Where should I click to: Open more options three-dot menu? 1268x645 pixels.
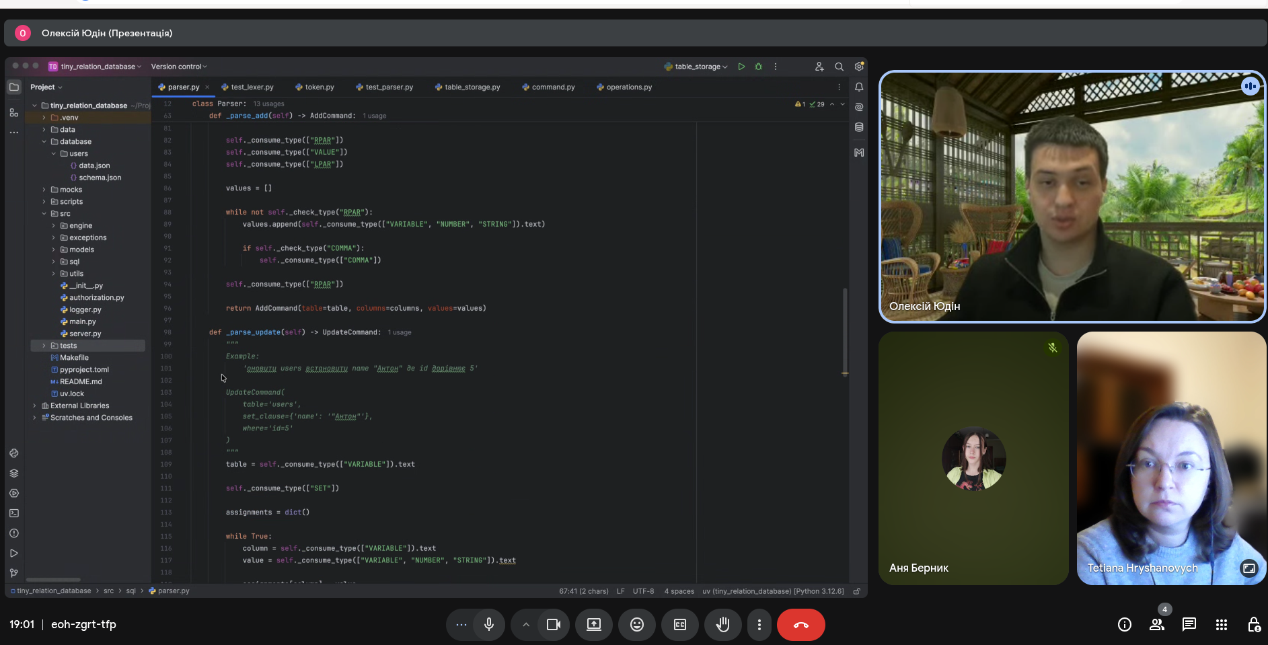coord(759,625)
